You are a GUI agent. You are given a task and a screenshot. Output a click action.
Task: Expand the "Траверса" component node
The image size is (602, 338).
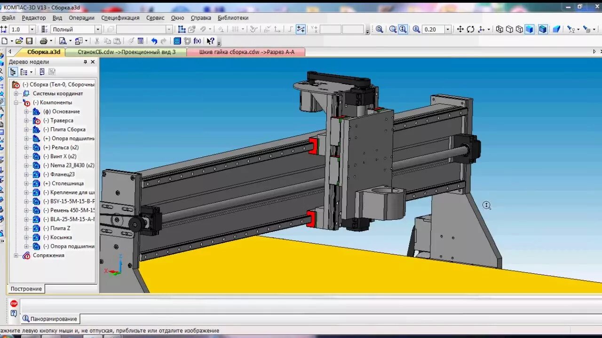(26, 121)
